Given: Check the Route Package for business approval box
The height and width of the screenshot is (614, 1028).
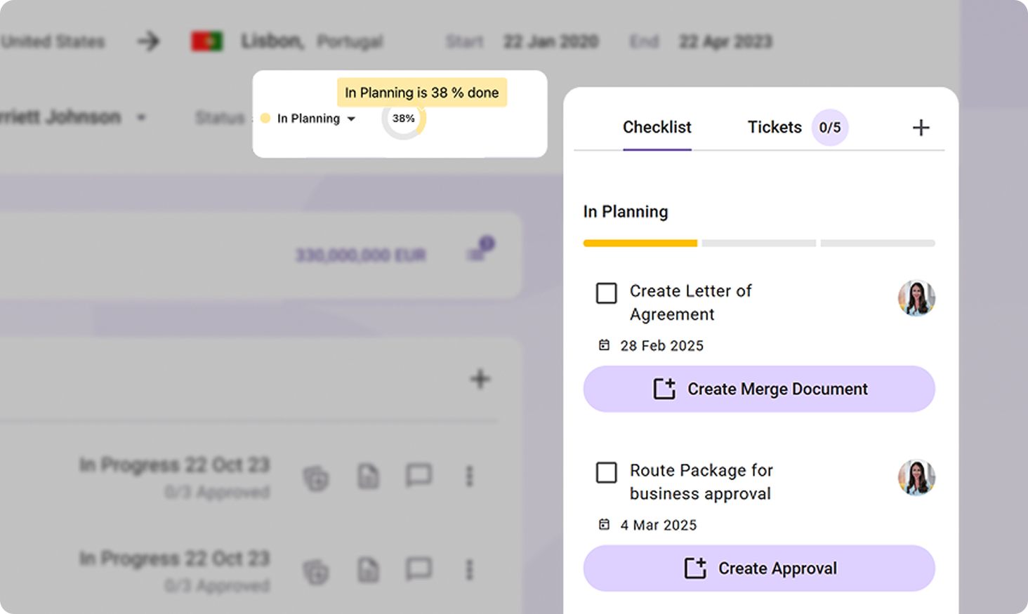Looking at the screenshot, I should pos(607,472).
